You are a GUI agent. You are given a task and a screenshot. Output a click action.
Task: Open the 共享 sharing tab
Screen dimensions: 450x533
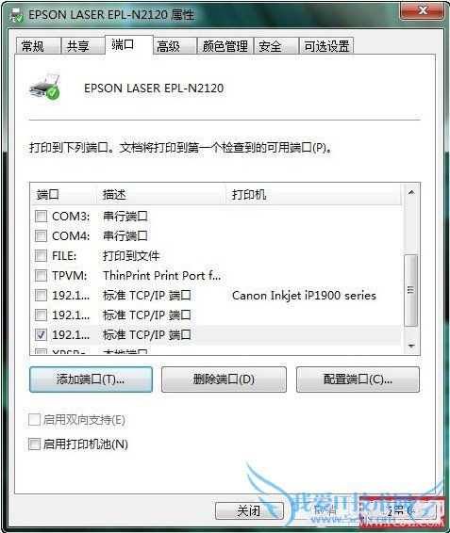coord(82,46)
